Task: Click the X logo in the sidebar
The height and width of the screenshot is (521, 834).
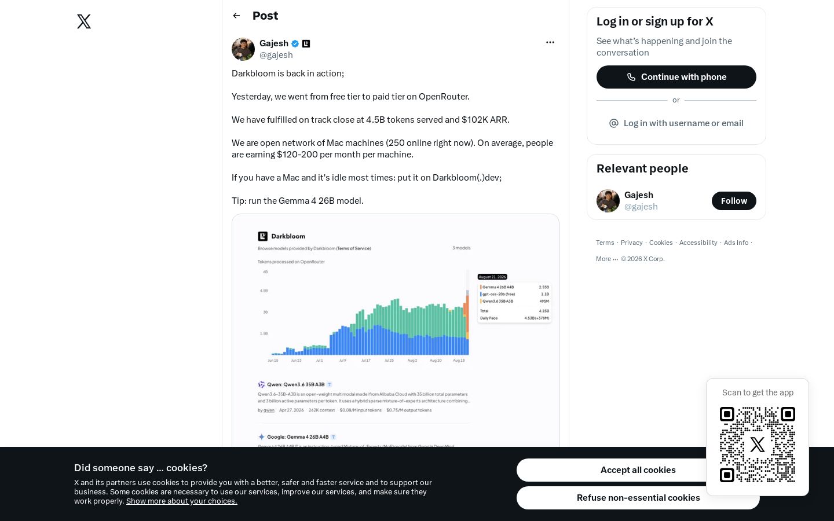Action: 84,21
